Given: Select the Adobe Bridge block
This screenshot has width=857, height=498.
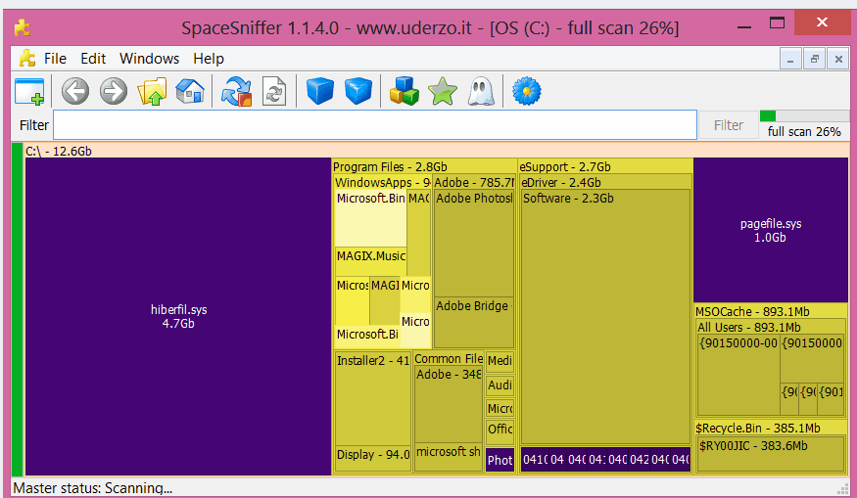Looking at the screenshot, I should pos(474,322).
